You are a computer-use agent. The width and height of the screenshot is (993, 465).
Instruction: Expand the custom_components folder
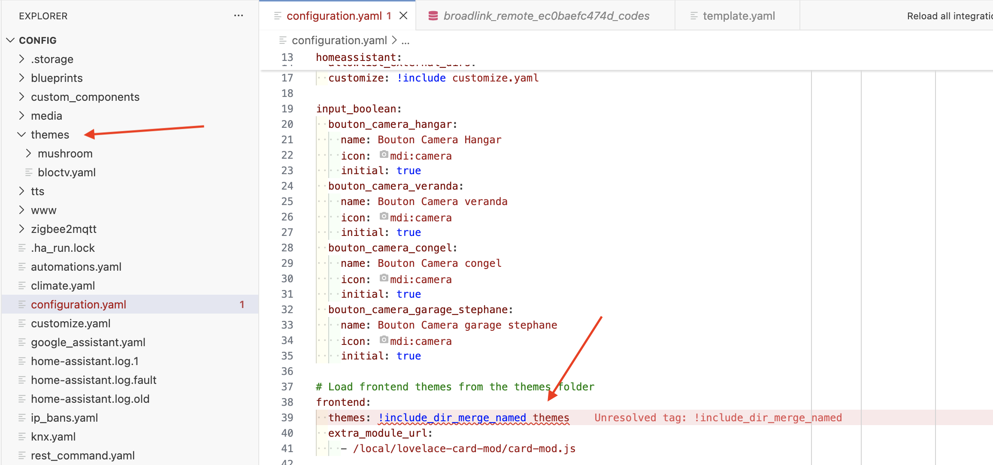pos(21,97)
